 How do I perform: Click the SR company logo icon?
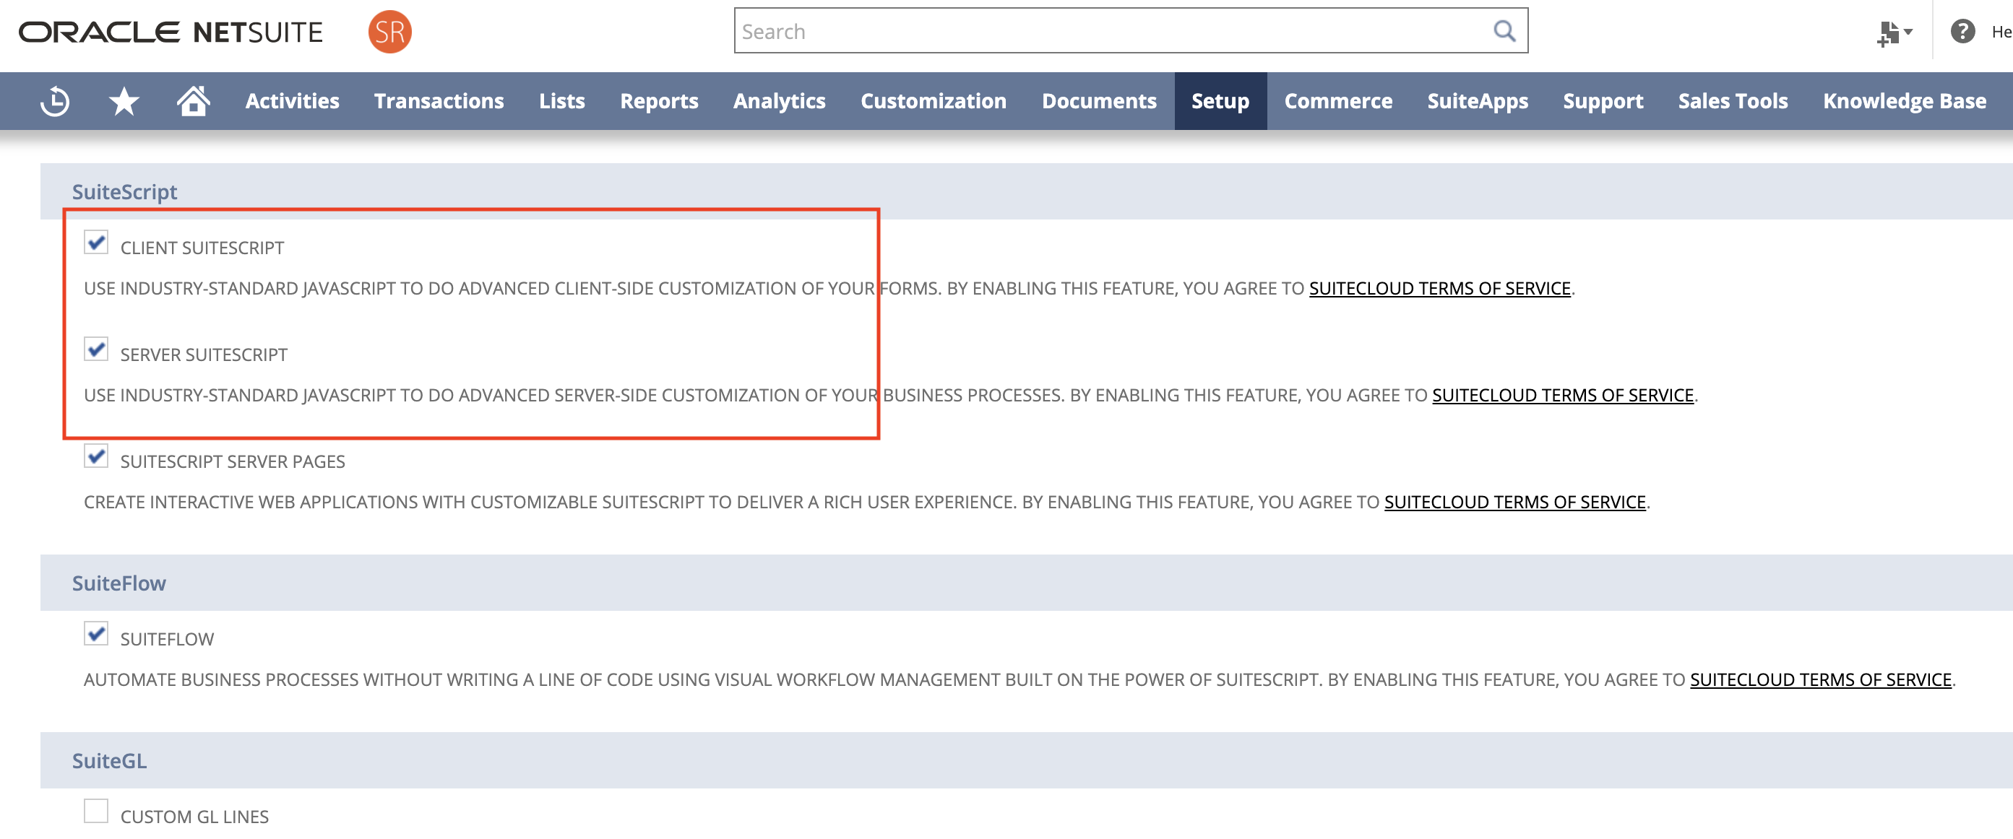[389, 32]
